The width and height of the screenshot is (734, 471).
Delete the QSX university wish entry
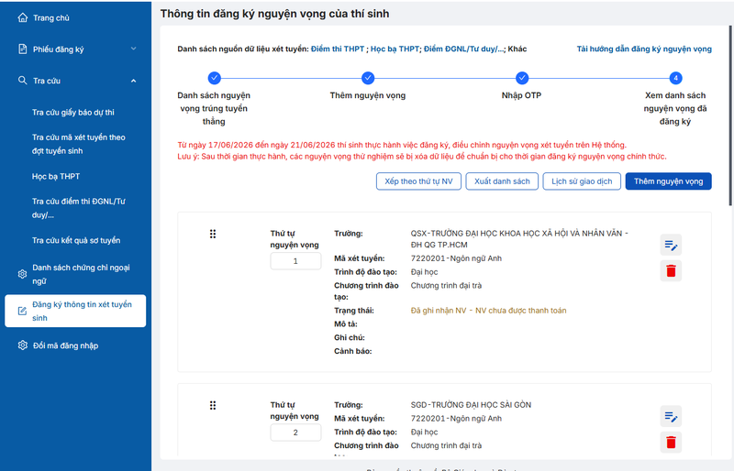tap(671, 271)
